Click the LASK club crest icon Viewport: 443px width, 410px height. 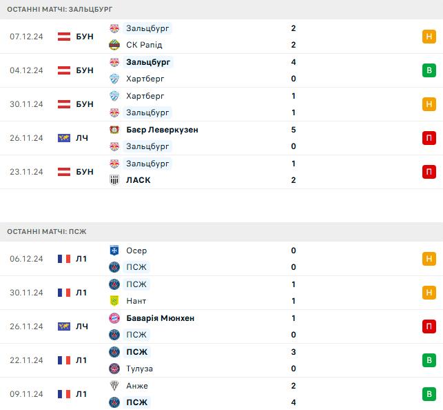click(114, 180)
